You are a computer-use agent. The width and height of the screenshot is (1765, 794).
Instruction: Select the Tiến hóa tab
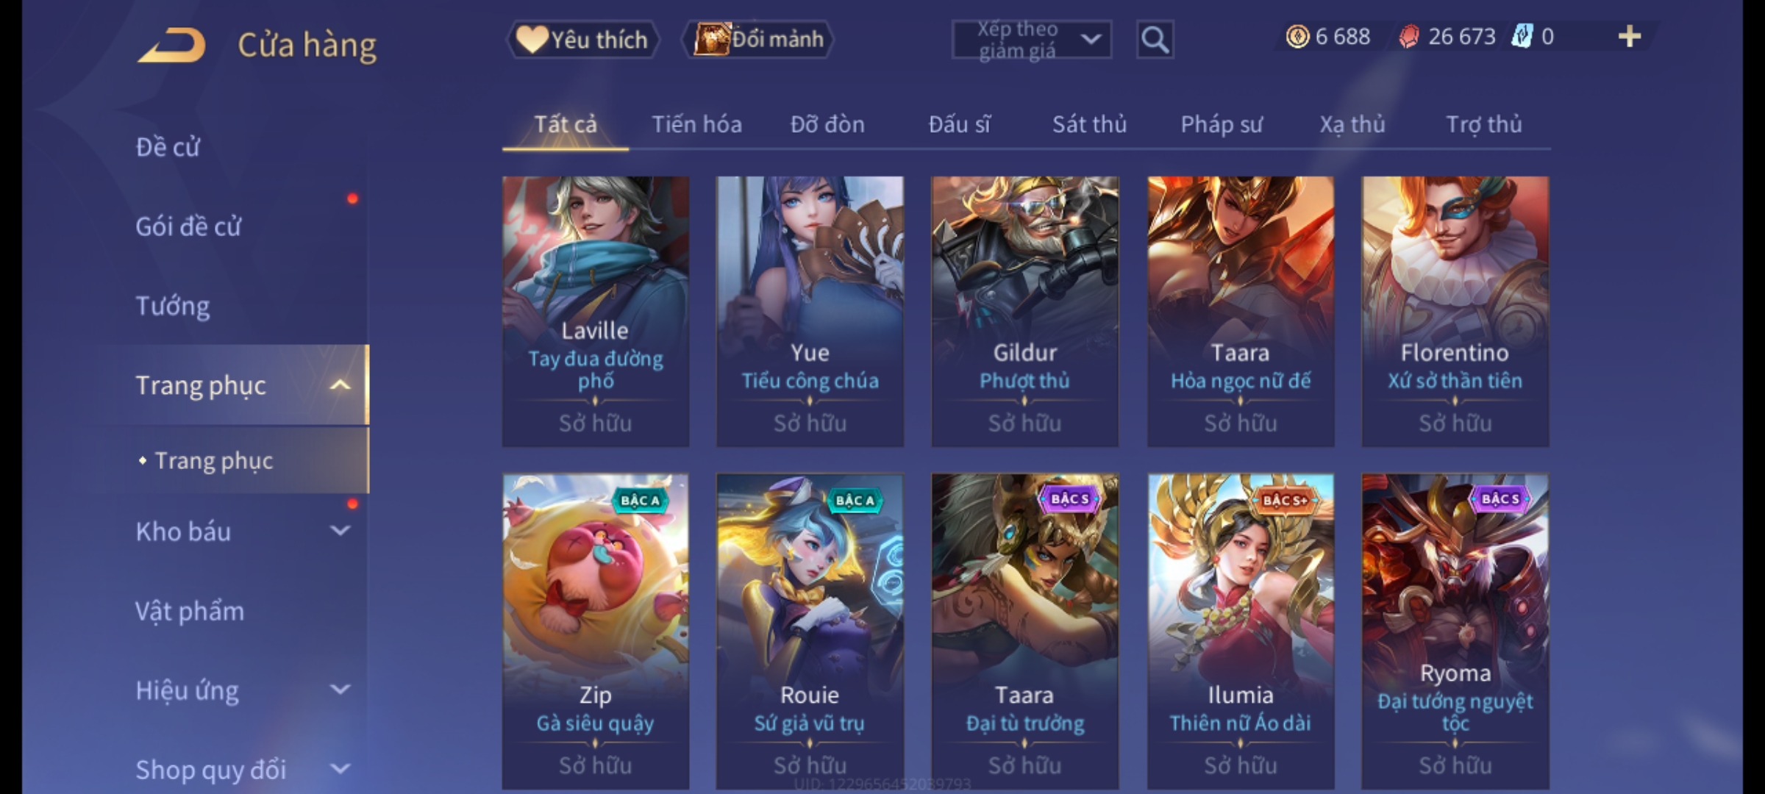pos(696,124)
